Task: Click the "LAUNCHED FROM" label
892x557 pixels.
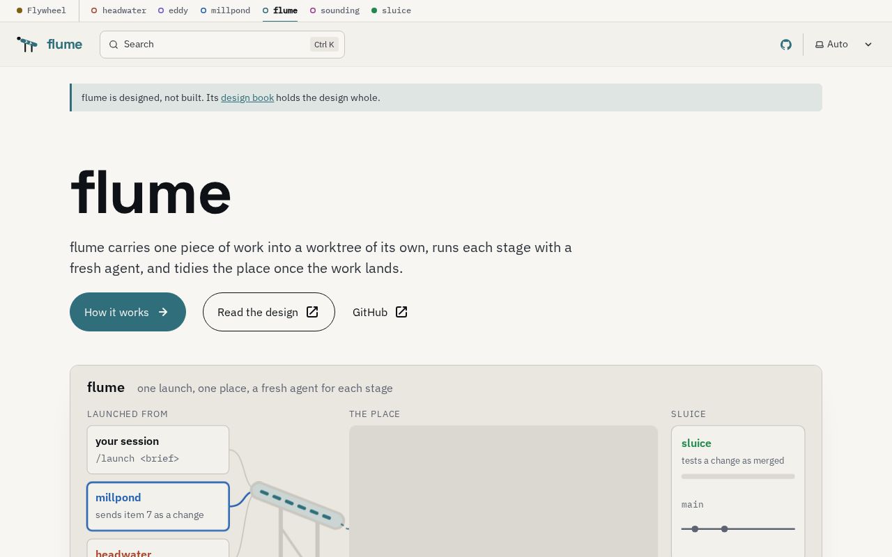Action: coord(128,414)
